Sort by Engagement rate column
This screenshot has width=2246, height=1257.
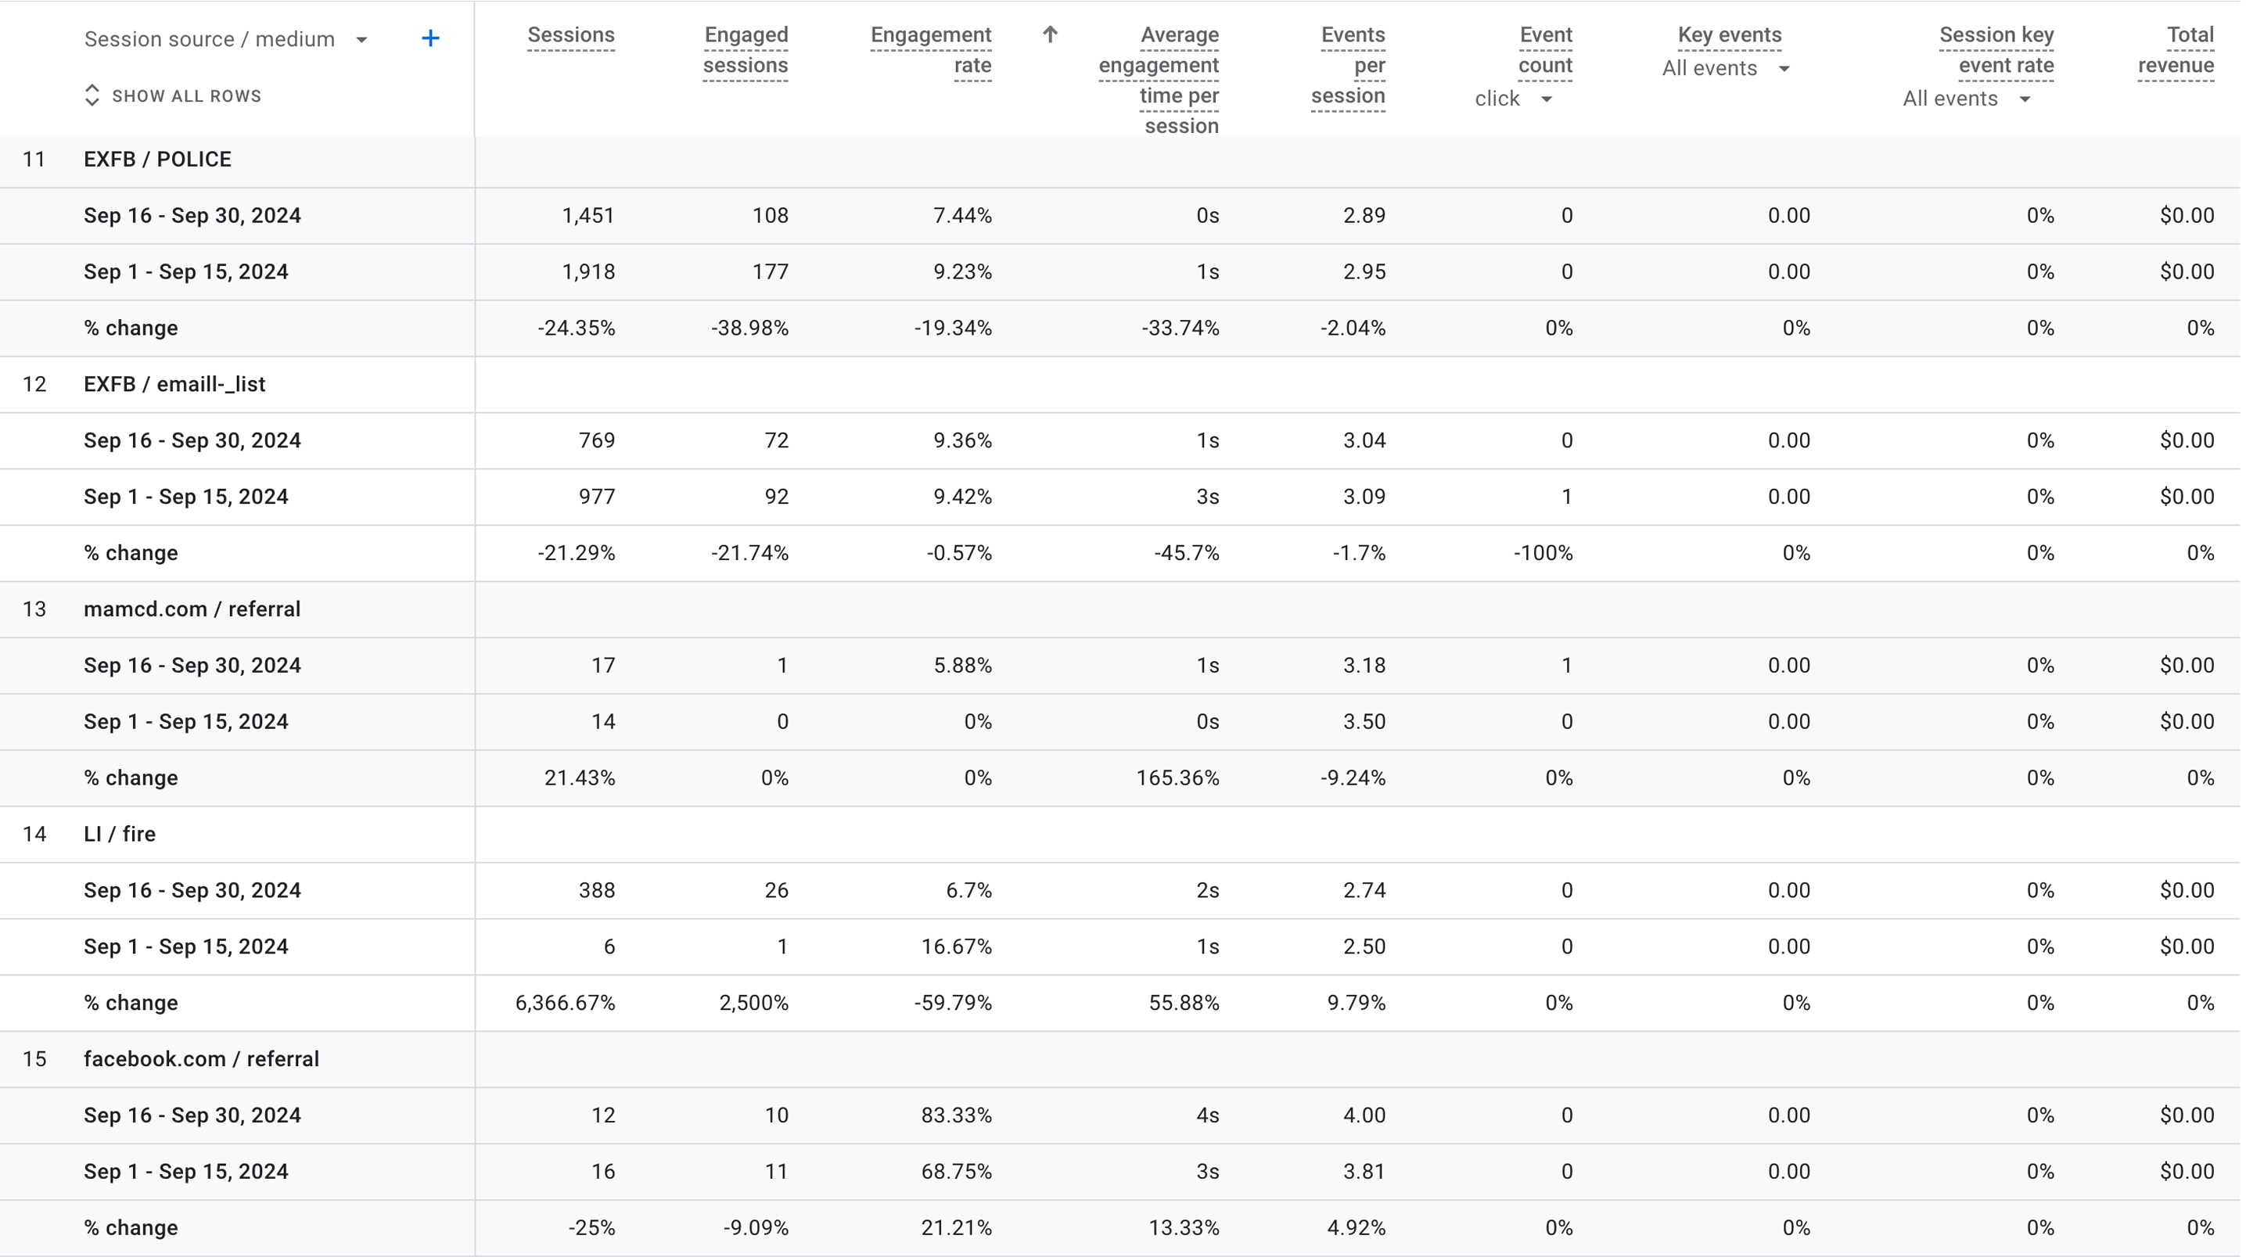pyautogui.click(x=930, y=51)
